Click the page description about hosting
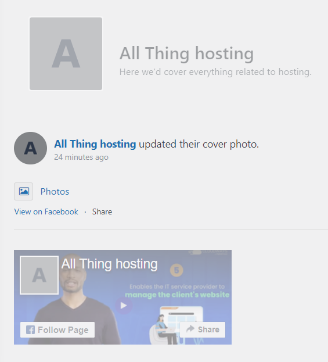Viewport: 328px width, 362px height. click(x=215, y=72)
